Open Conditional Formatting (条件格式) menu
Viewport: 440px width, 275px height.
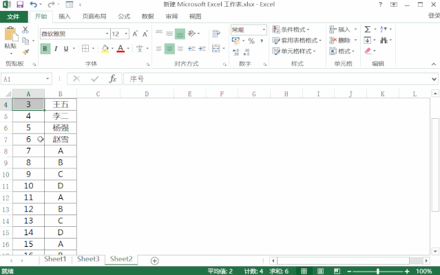pos(291,30)
